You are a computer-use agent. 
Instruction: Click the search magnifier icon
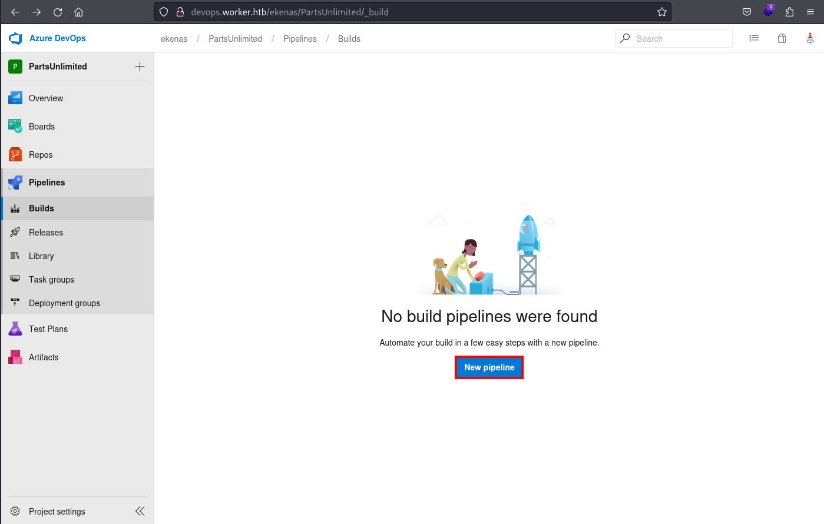[x=626, y=38]
